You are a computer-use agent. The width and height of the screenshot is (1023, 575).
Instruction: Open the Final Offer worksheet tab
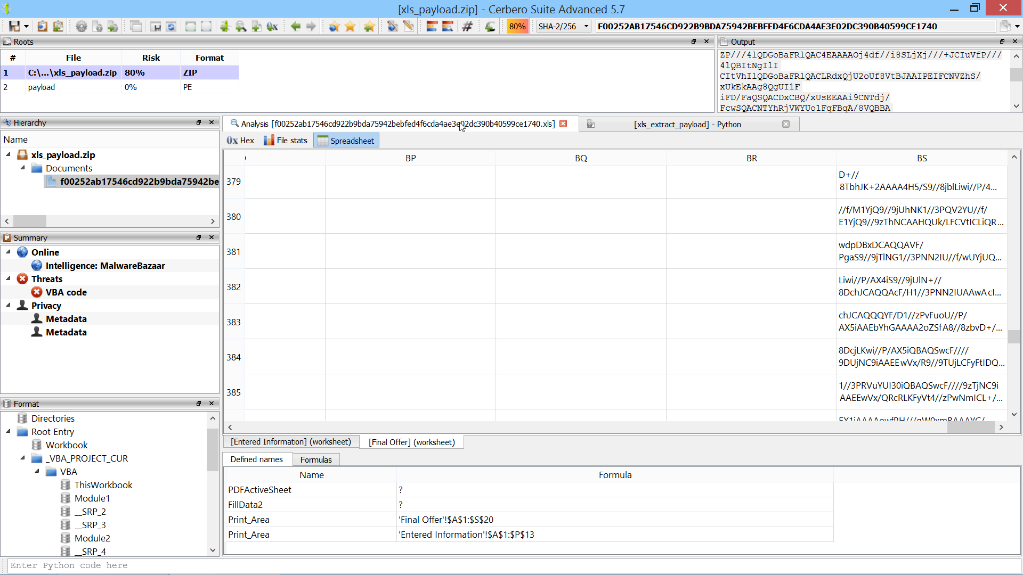pyautogui.click(x=412, y=442)
